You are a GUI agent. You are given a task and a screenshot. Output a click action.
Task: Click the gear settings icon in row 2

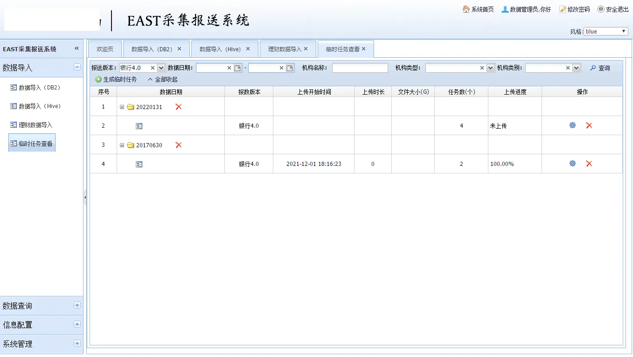(x=572, y=125)
